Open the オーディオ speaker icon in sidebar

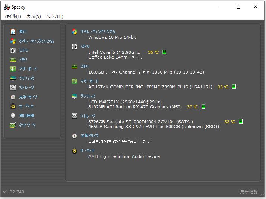coord(13,106)
